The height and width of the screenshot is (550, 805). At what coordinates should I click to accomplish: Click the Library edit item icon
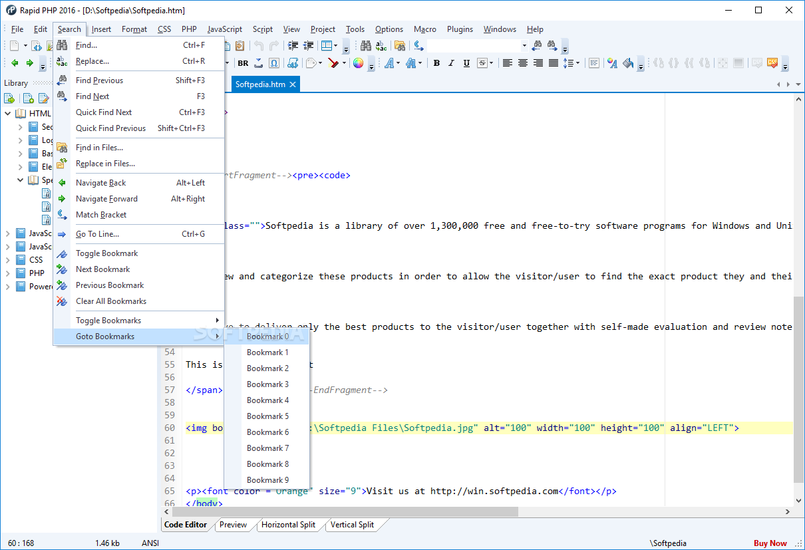point(43,98)
